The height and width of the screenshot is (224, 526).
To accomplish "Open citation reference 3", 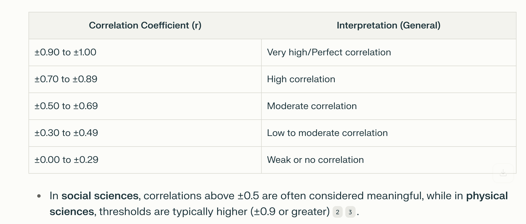I will point(350,212).
